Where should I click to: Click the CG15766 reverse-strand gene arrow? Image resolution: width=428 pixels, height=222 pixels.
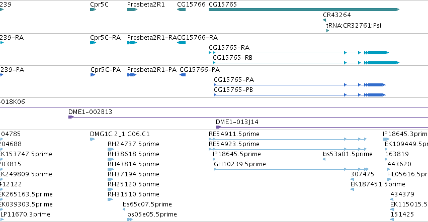(x=181, y=10)
